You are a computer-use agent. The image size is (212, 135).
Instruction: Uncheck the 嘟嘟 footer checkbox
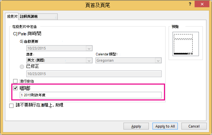[15, 88]
